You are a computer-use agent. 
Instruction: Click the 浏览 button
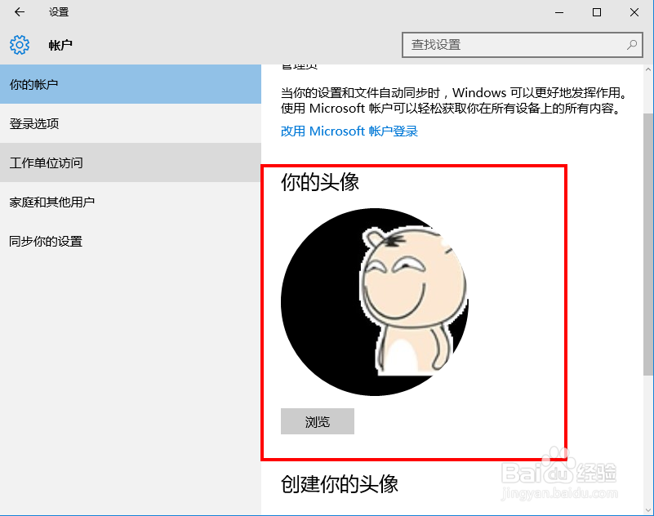tap(318, 421)
